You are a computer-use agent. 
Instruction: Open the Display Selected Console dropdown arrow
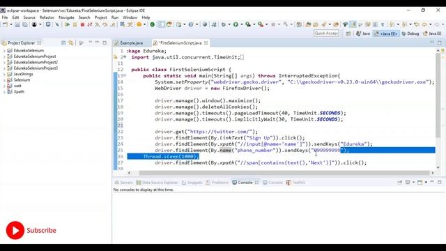point(413,182)
